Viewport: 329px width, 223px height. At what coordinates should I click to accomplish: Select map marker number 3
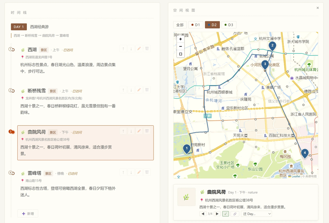pyautogui.click(x=265, y=65)
